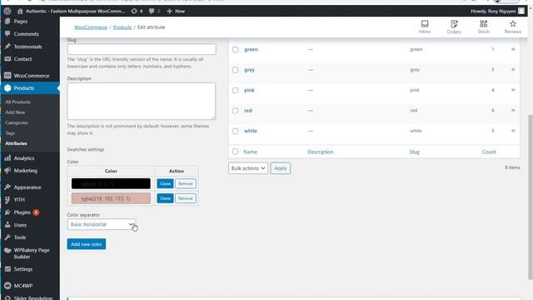533x300 pixels.
Task: Open All Products submenu item
Action: pyautogui.click(x=18, y=102)
